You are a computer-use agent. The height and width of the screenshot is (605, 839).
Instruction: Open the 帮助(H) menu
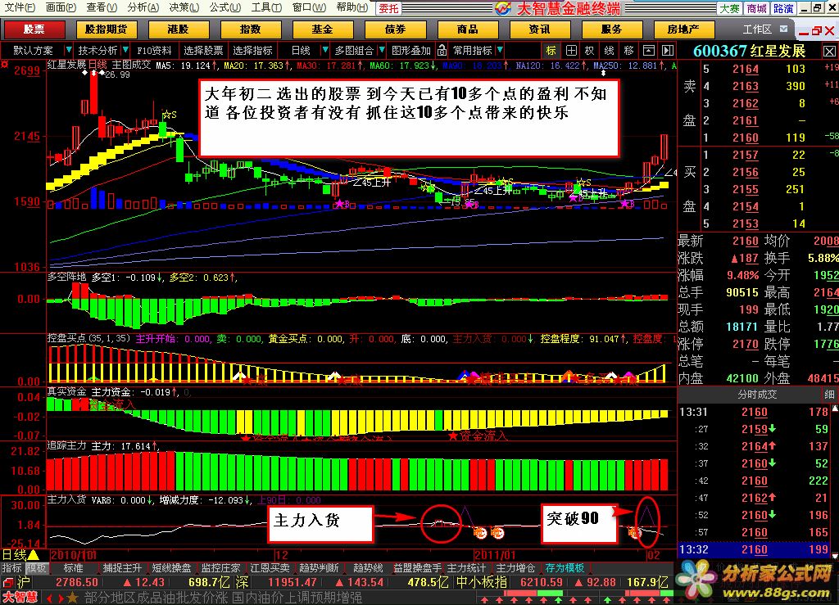click(351, 7)
